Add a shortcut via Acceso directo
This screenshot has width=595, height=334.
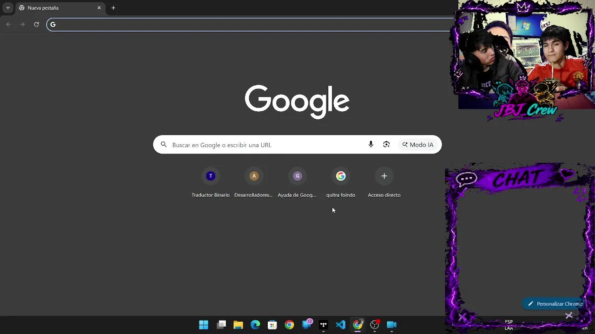pos(384,176)
